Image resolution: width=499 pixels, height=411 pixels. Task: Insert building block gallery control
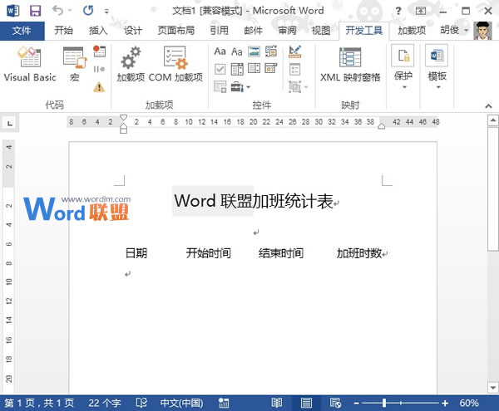(x=271, y=51)
